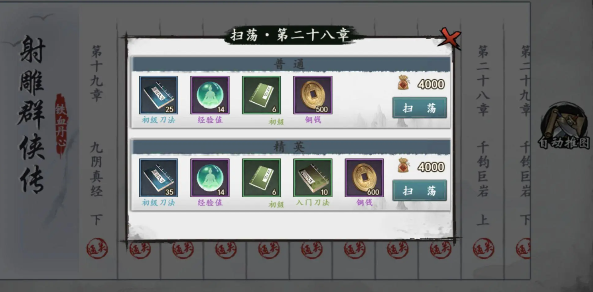
Task: Click the green 初级 book in 精英 row
Action: [x=261, y=178]
